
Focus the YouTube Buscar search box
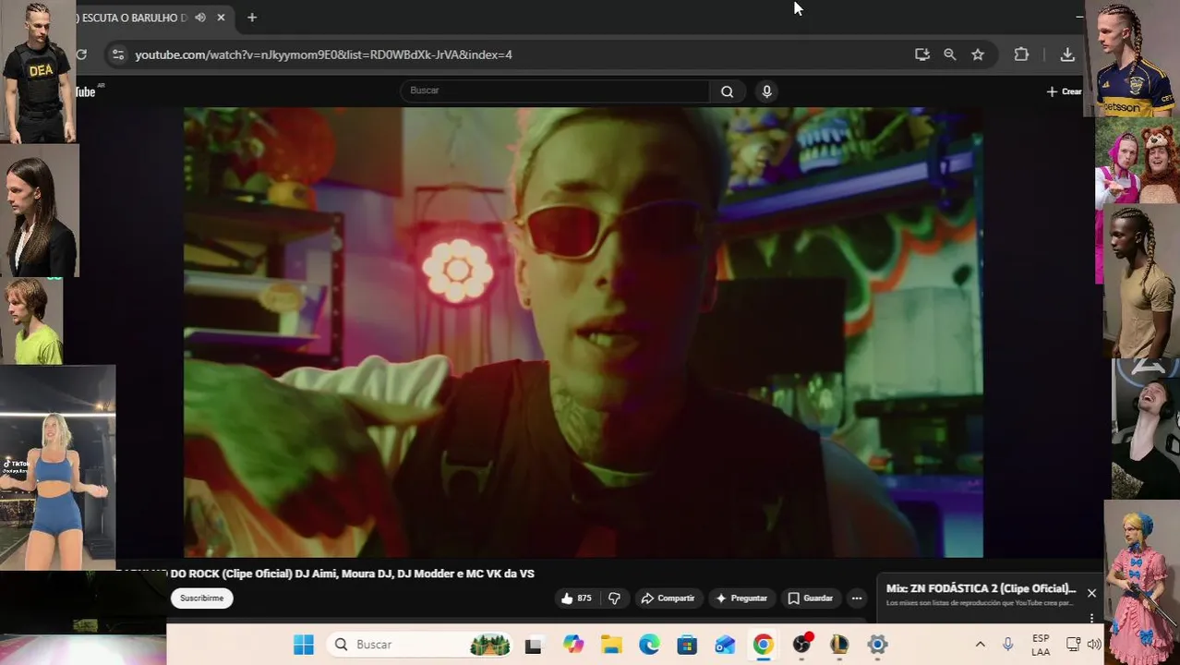(x=555, y=91)
